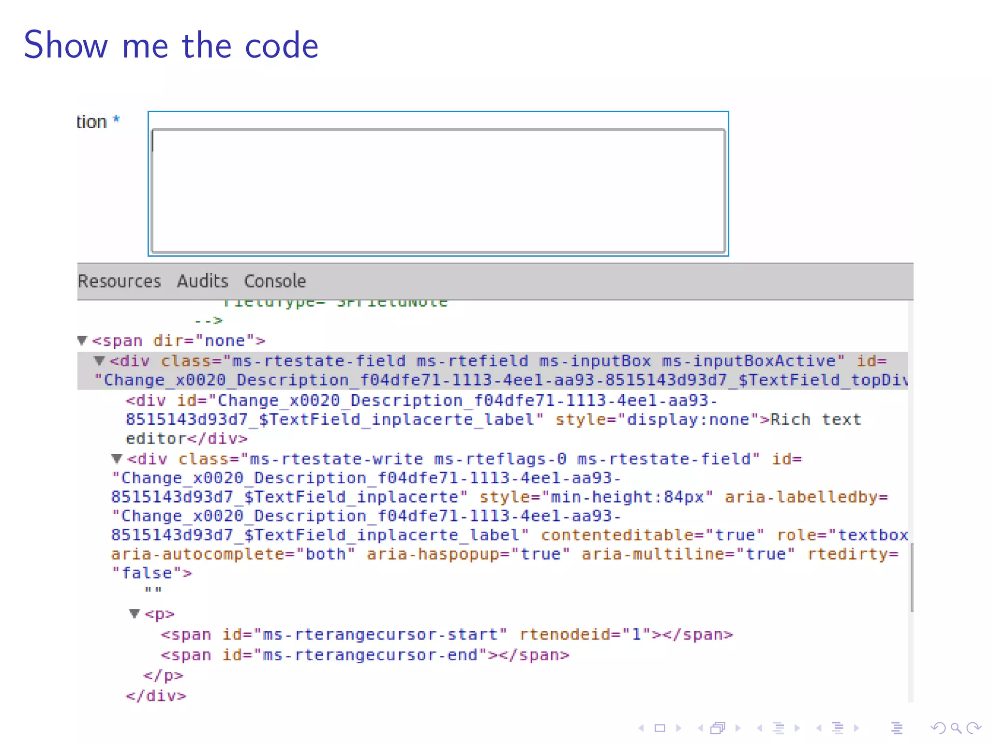
Task: Click inside the rich text description box
Action: 438,191
